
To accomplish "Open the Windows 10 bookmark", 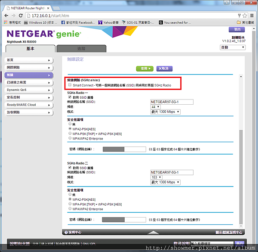I will (x=40, y=22).
